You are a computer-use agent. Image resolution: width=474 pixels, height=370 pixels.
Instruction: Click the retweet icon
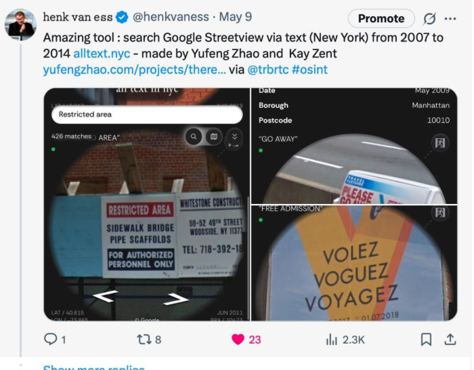pos(144,340)
